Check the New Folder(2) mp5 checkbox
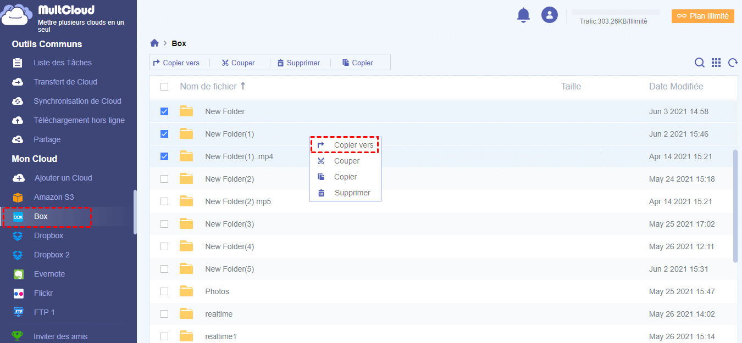The height and width of the screenshot is (343, 742). click(164, 201)
